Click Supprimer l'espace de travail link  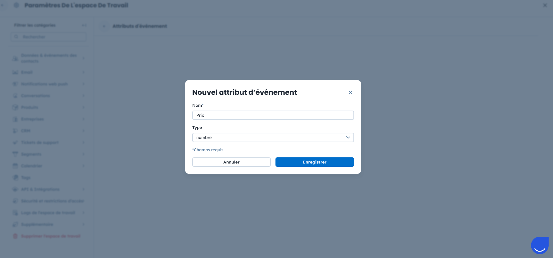pyautogui.click(x=51, y=236)
